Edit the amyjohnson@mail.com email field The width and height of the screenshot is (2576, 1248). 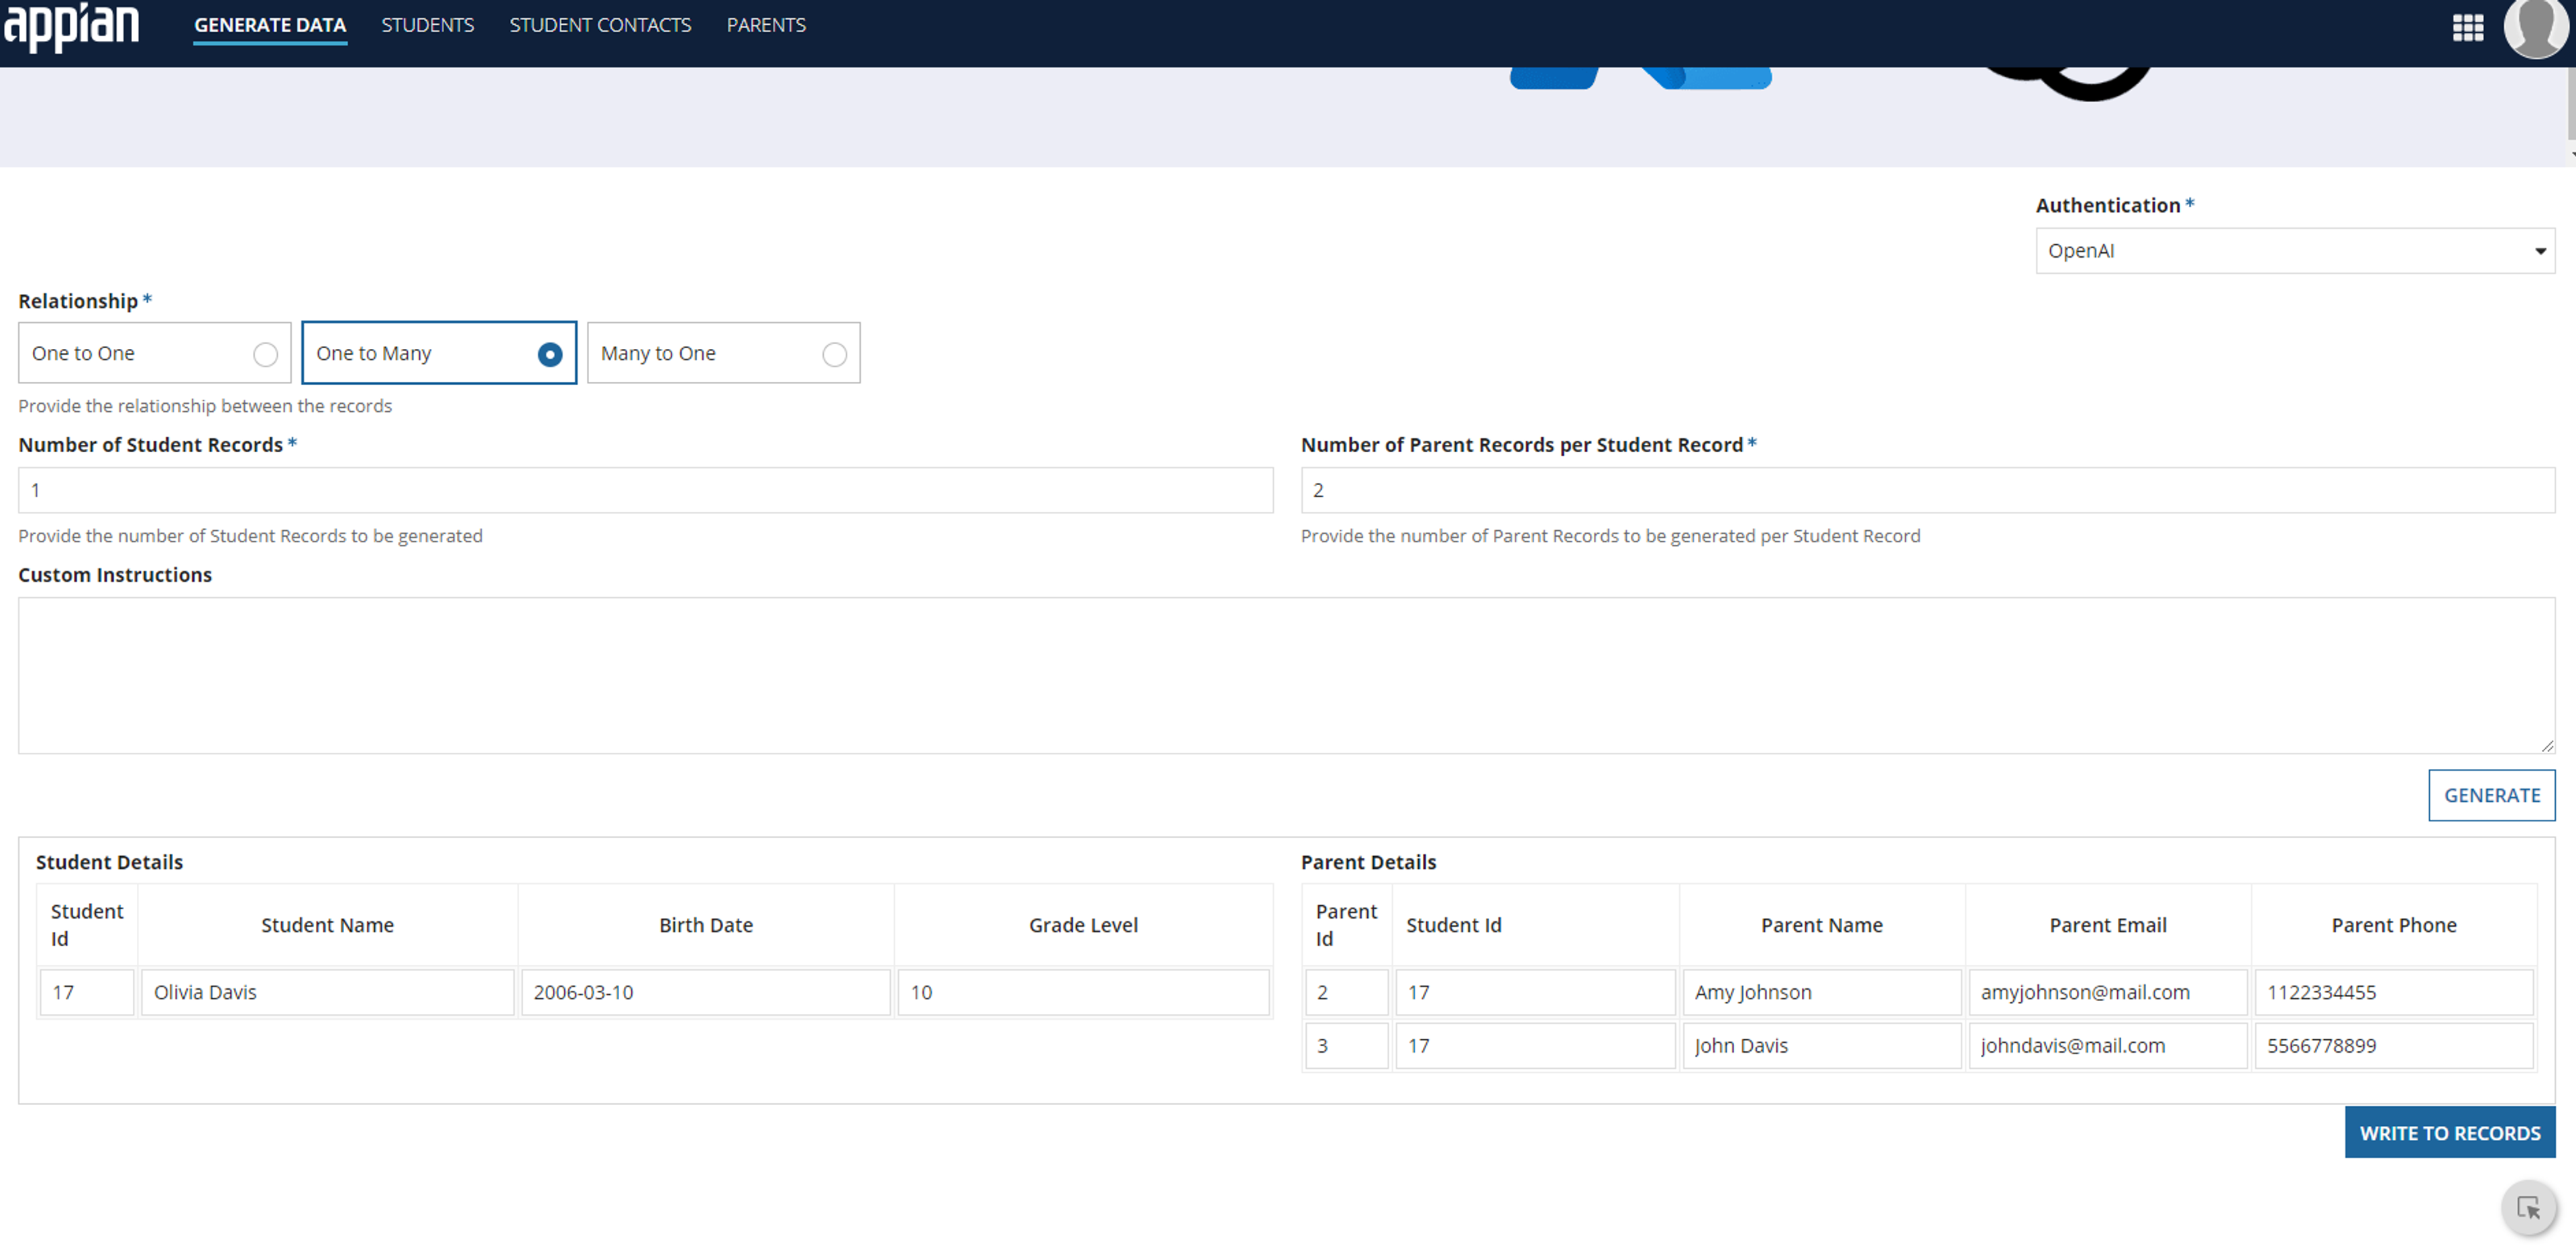click(2107, 992)
